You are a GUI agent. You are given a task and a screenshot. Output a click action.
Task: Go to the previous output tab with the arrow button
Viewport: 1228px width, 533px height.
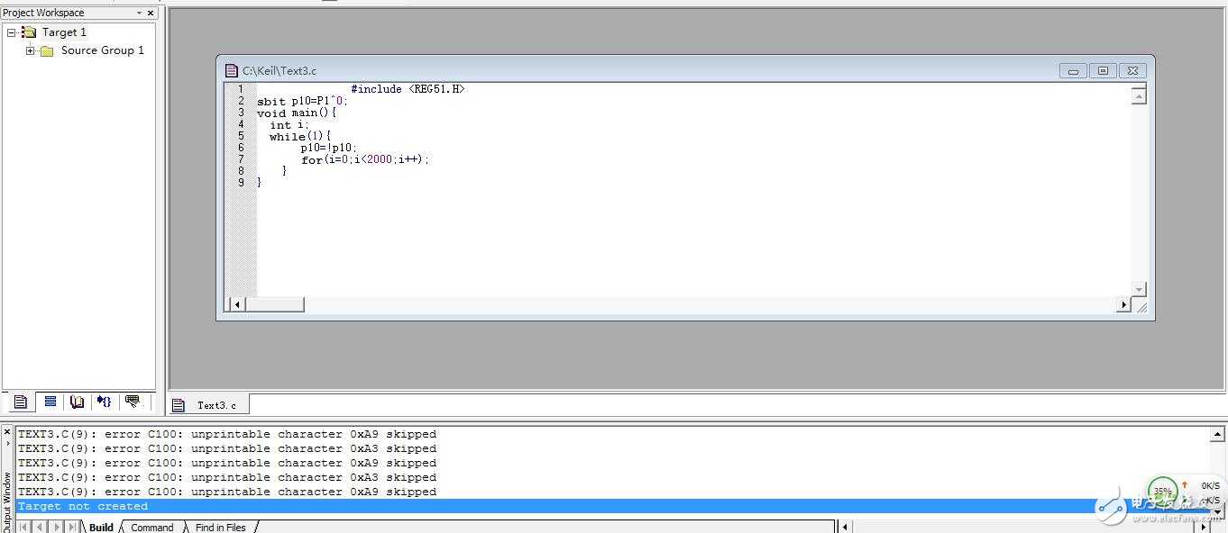click(40, 527)
